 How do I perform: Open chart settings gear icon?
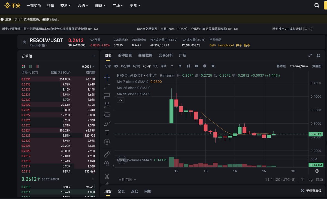pyautogui.click(x=213, y=66)
